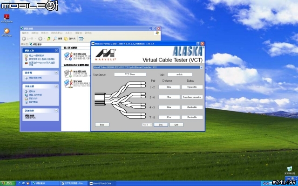Switch to Network Connections taskbar button
298x186 pixels.
point(45,183)
